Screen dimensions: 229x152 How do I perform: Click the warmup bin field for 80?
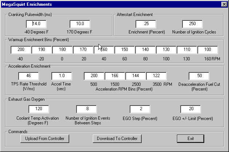[145, 50]
